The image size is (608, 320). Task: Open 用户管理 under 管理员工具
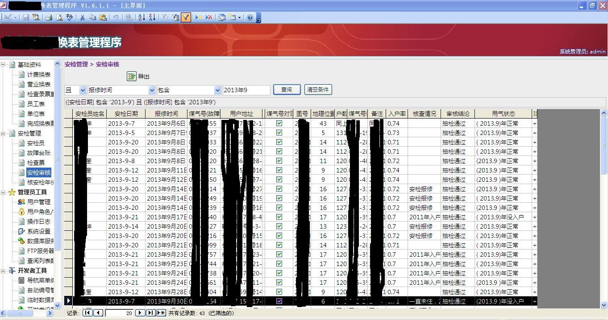pyautogui.click(x=39, y=202)
